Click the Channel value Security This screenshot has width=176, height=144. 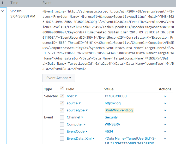pyautogui.click(x=111, y=117)
